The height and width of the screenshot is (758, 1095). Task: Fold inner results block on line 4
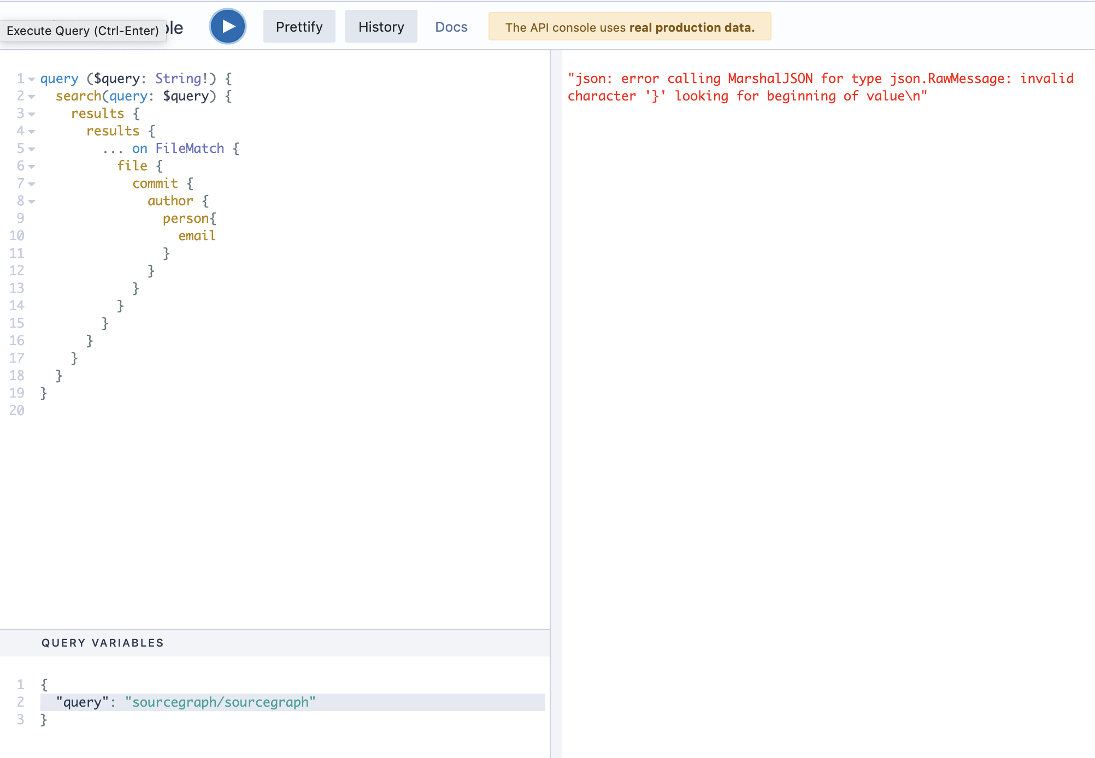click(x=32, y=132)
